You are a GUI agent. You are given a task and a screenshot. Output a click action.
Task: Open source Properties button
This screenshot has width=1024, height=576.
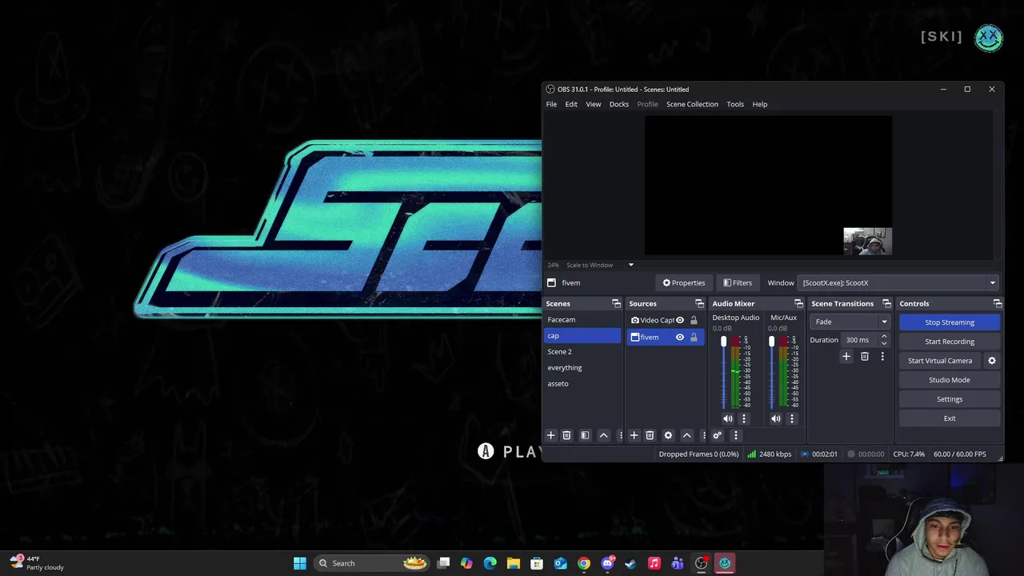pos(684,282)
